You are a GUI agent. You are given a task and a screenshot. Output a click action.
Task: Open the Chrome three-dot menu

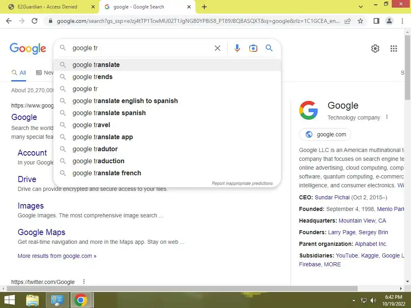click(402, 21)
